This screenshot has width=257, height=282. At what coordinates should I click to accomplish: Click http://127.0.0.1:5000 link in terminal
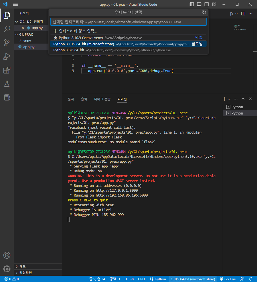pos(117,190)
